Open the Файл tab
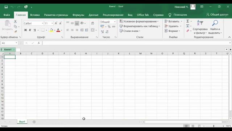This screenshot has width=232, height=131. click(x=7, y=15)
